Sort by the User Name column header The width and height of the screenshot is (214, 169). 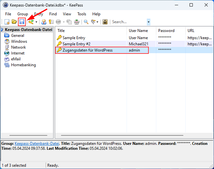coord(141,31)
